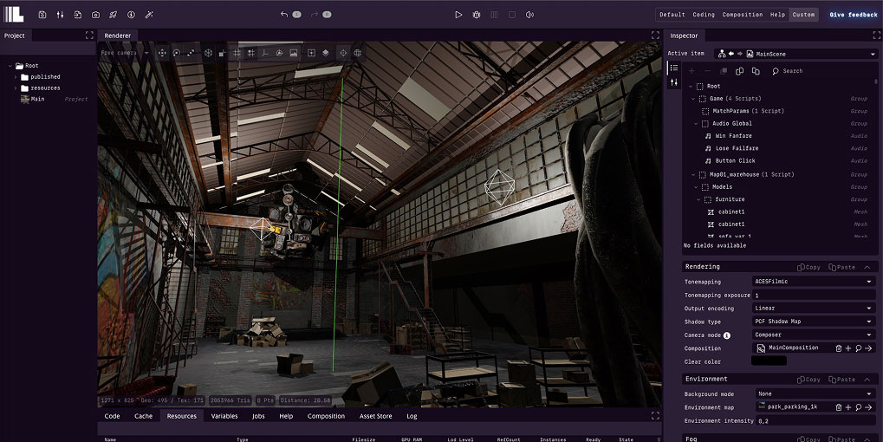Image resolution: width=883 pixels, height=442 pixels.
Task: Start the scene with the play button
Action: click(x=458, y=15)
